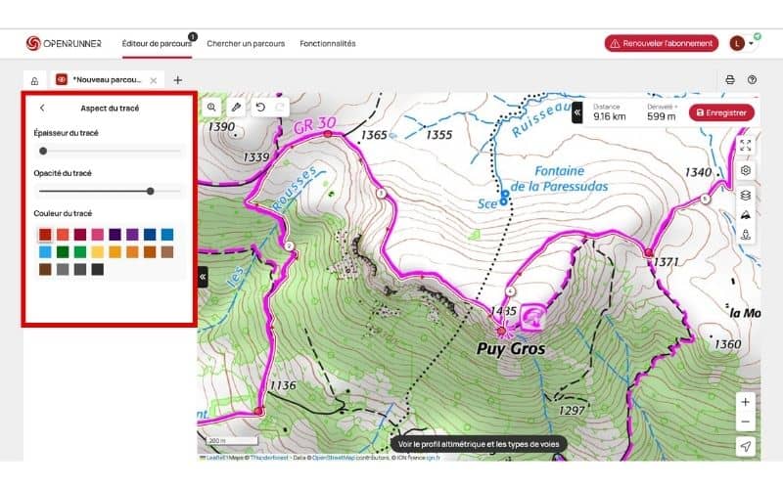Zoom in on the map
Viewport: 783px width, 489px height.
coord(746,402)
